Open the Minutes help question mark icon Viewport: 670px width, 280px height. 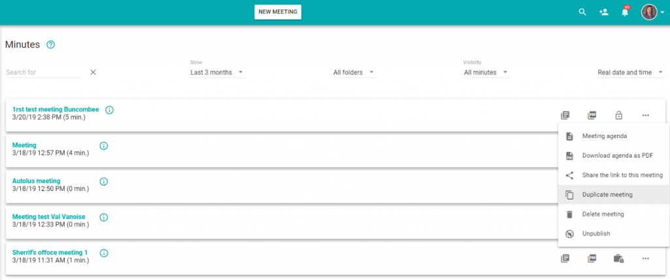pyautogui.click(x=51, y=44)
